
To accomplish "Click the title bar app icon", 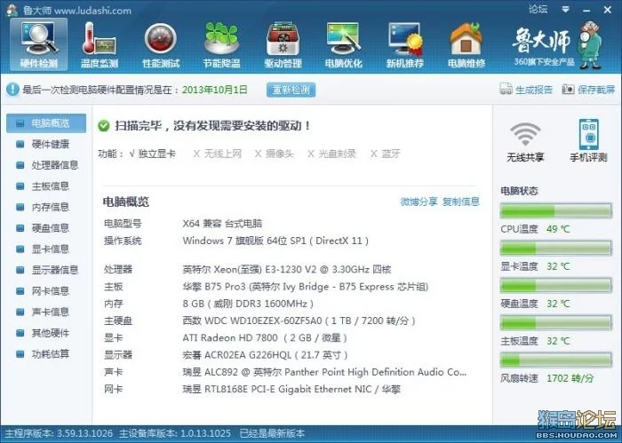I will pos(12,11).
